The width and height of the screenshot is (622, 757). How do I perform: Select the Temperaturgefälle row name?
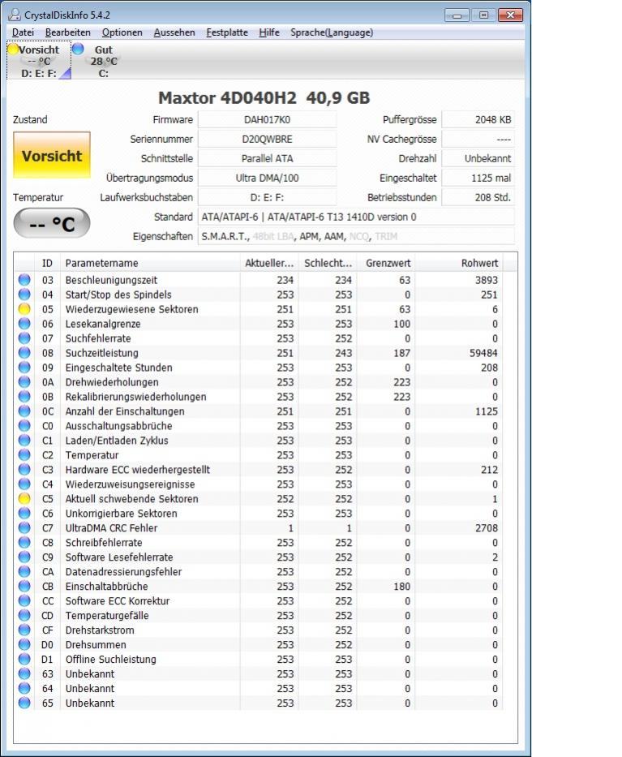pyautogui.click(x=107, y=616)
